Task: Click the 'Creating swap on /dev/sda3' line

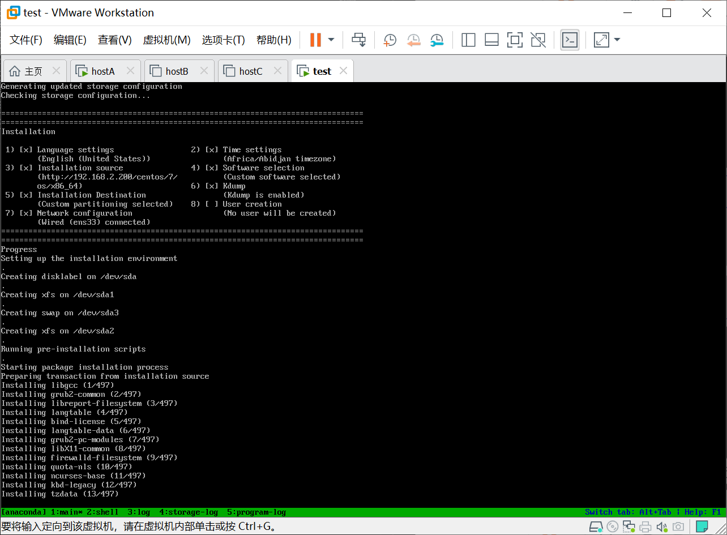Action: pyautogui.click(x=59, y=313)
